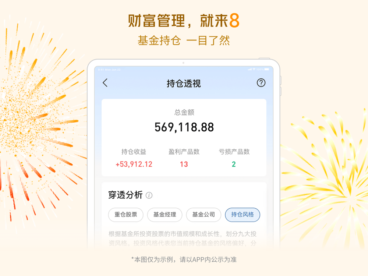Click the total amount 569,118.88
368x276 pixels.
coord(184,127)
